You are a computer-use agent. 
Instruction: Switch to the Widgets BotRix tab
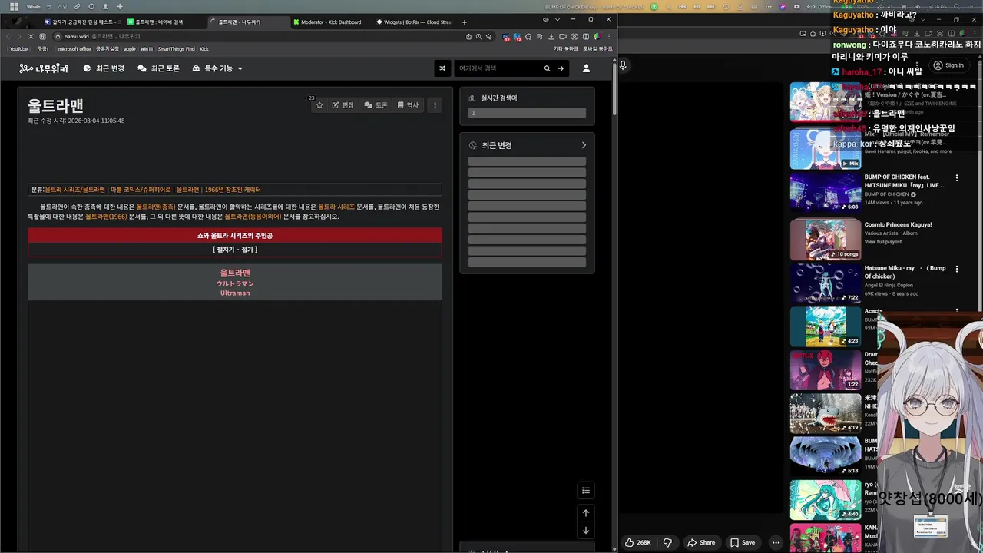415,22
